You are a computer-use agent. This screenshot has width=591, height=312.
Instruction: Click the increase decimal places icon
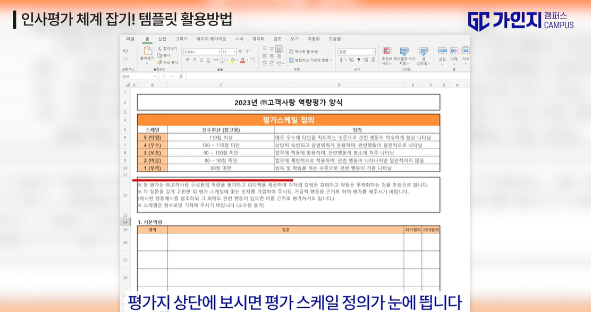click(365, 60)
